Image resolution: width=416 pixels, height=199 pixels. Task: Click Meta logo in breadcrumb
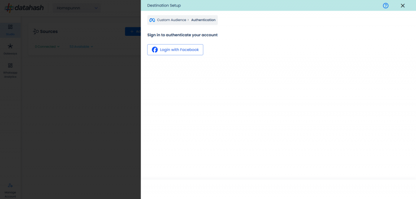[x=152, y=20]
